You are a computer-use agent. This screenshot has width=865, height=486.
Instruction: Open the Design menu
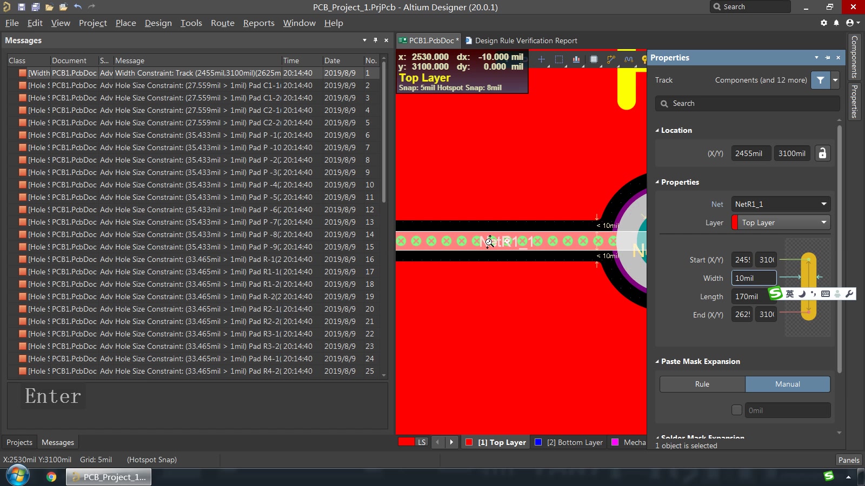(158, 23)
